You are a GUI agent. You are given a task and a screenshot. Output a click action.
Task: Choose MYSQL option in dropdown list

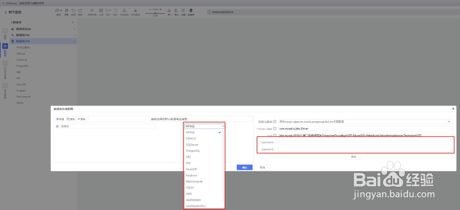click(204, 132)
